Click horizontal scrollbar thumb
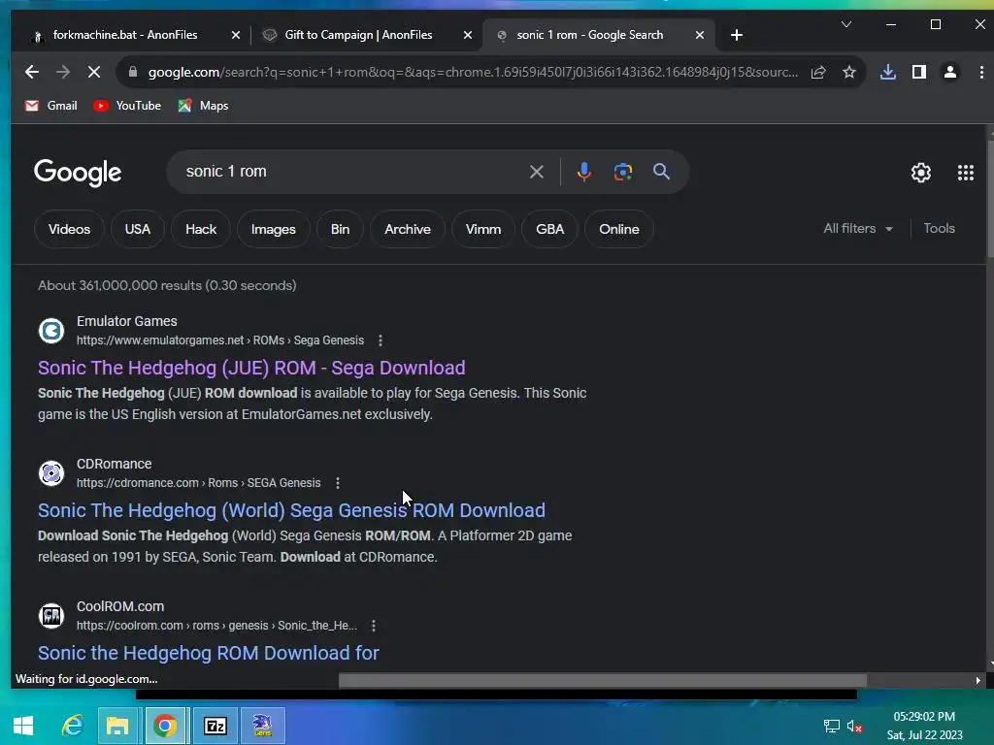994x745 pixels. 602,680
